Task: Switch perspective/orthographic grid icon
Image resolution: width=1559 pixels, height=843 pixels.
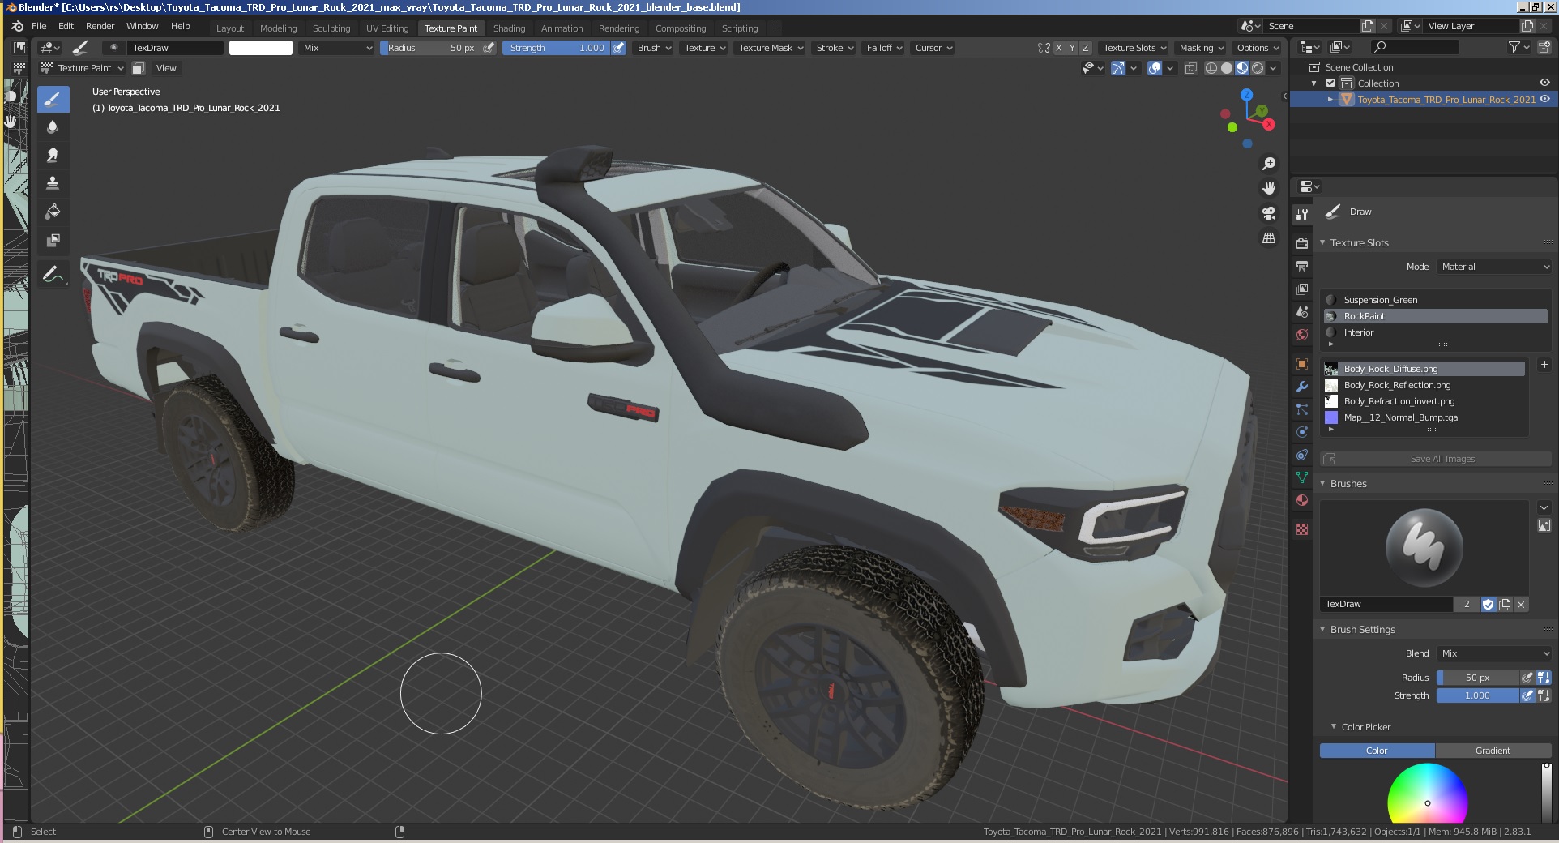Action: click(1269, 237)
